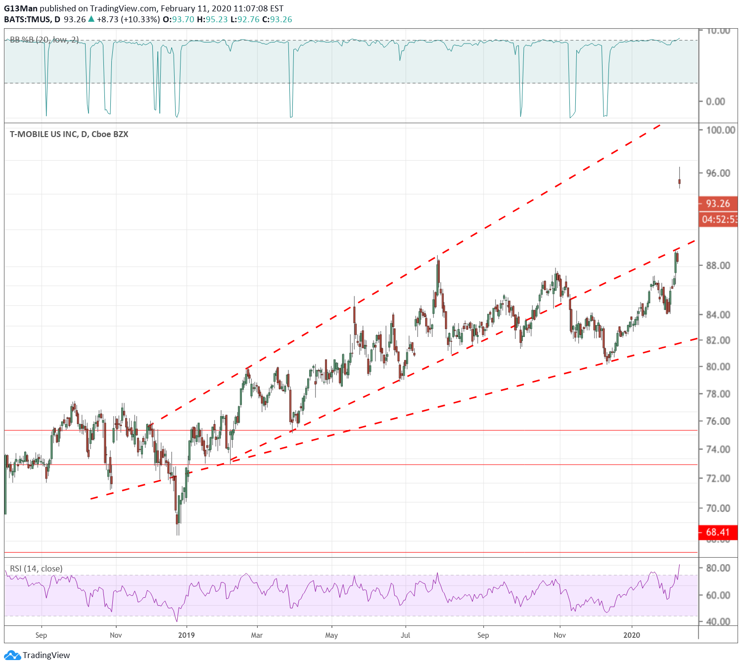Click the 100.00 price axis label
Viewport: 742px width, 667px height.
click(721, 130)
